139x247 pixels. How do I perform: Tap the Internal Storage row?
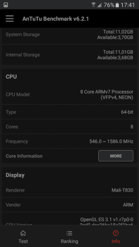click(x=69, y=55)
